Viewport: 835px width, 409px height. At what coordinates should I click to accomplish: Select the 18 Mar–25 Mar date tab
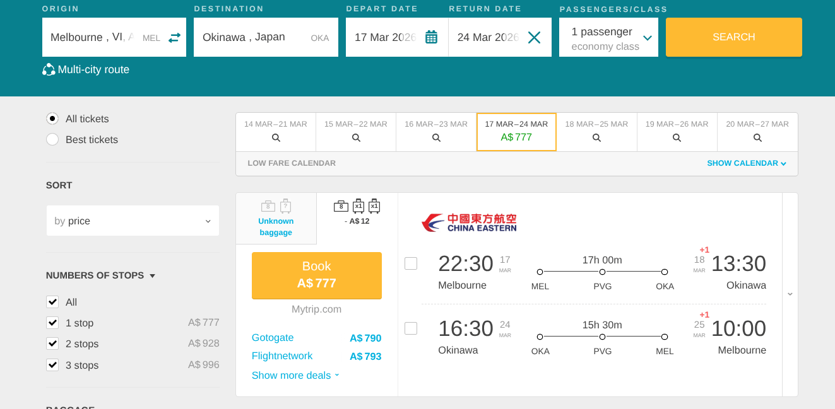click(596, 132)
